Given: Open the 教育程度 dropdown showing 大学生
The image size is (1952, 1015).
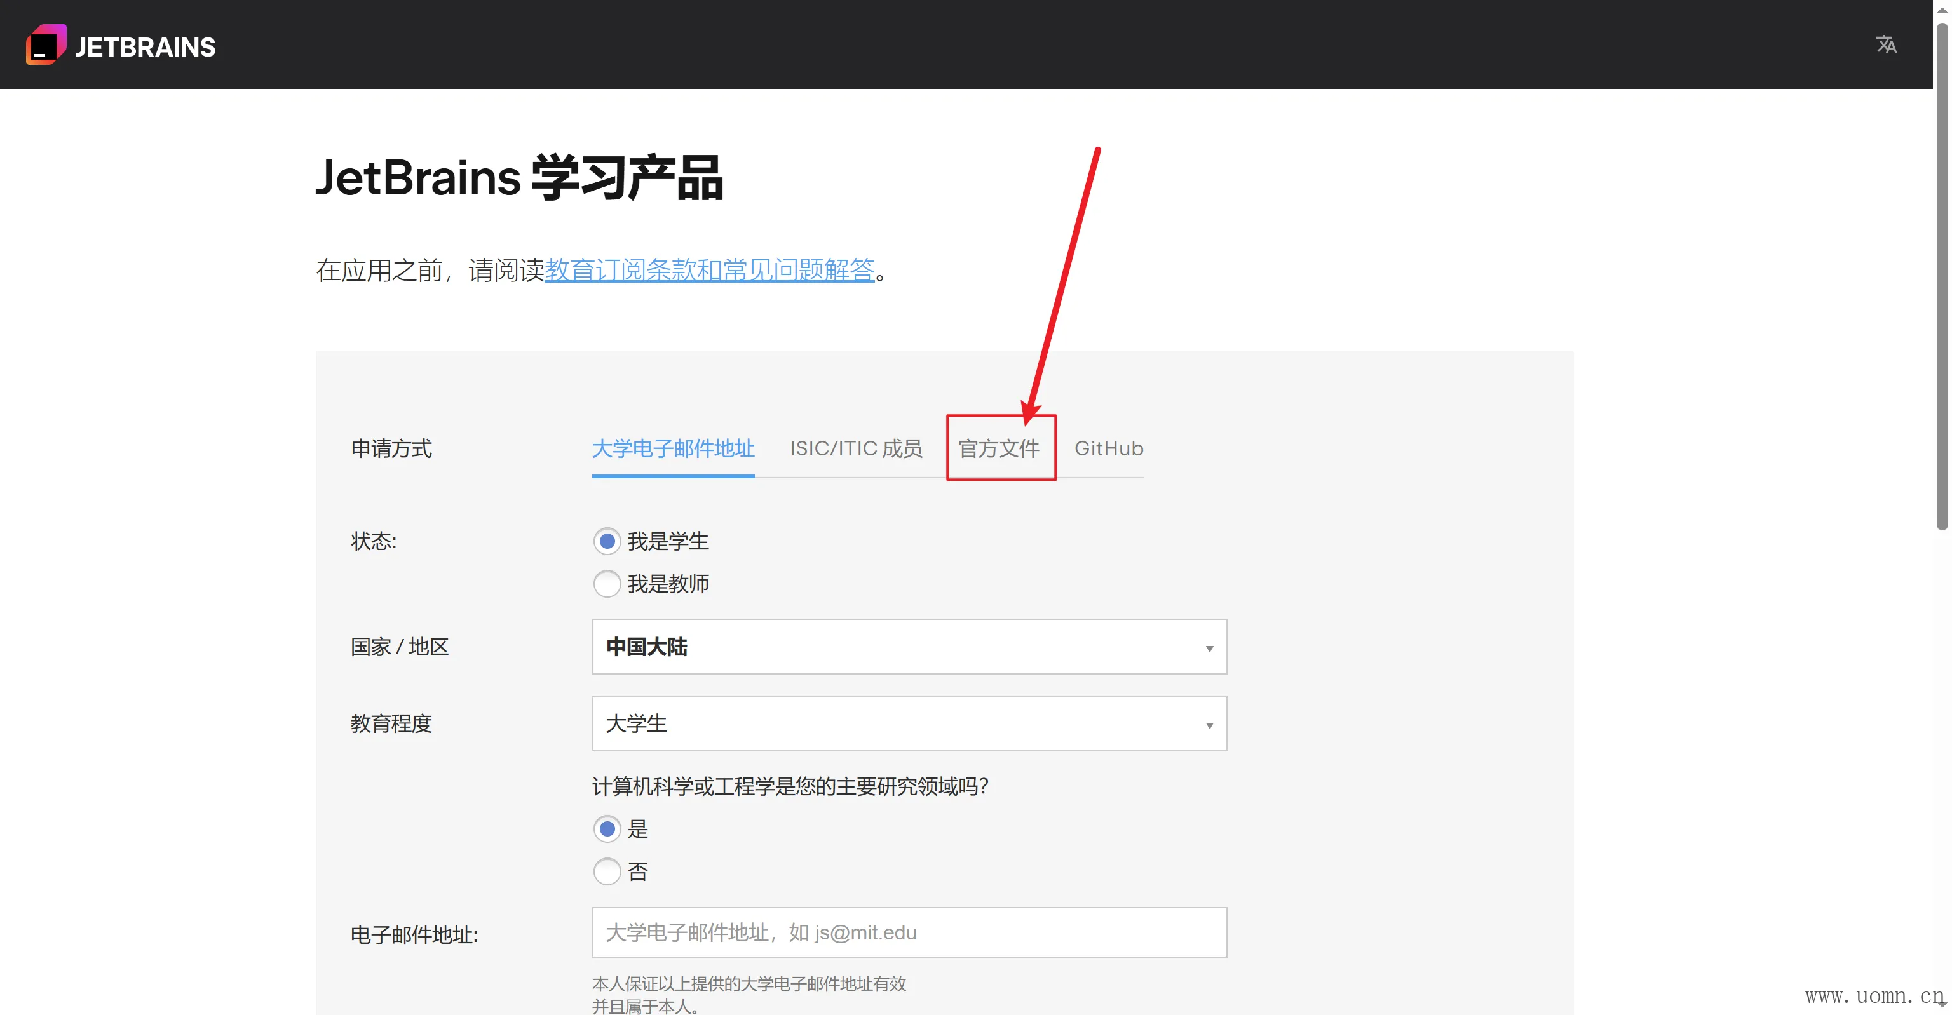Looking at the screenshot, I should point(908,723).
